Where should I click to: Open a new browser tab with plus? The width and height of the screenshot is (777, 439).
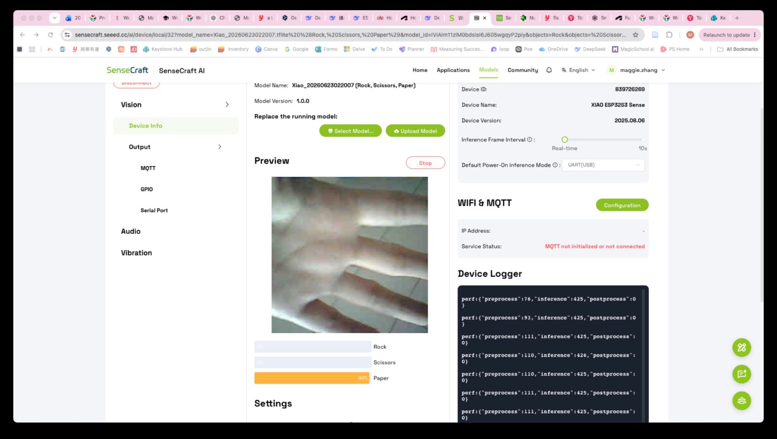pos(737,18)
